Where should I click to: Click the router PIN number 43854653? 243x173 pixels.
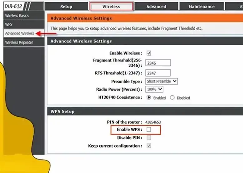(x=153, y=122)
